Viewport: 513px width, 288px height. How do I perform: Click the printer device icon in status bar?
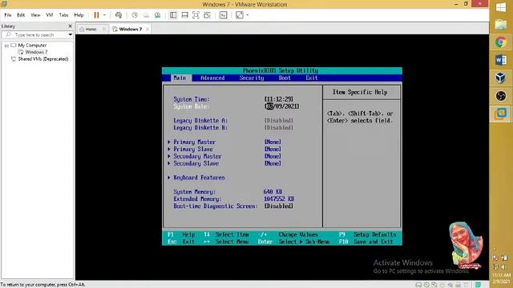pos(458,285)
